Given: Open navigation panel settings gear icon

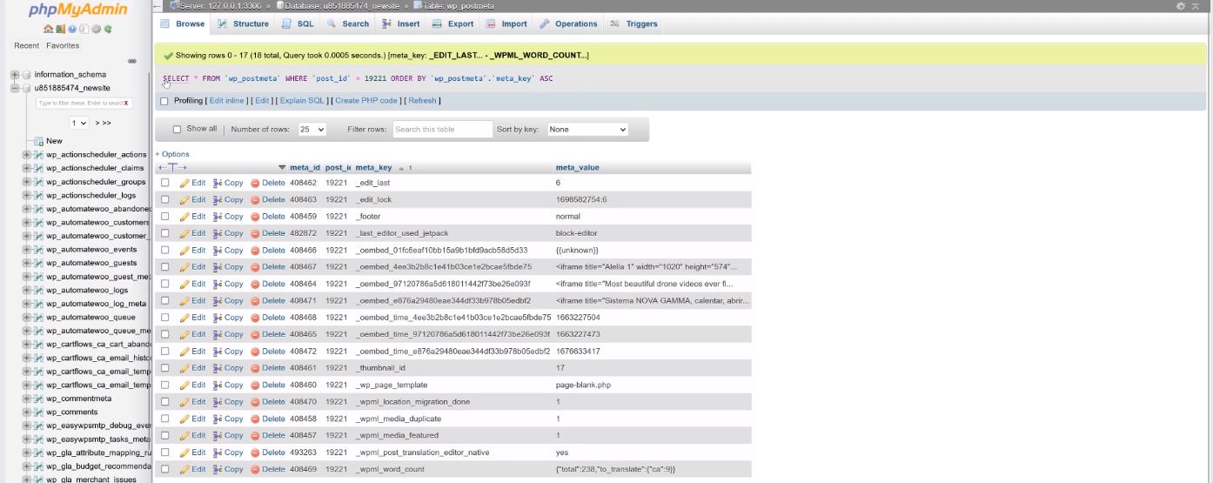Looking at the screenshot, I should click(x=96, y=29).
